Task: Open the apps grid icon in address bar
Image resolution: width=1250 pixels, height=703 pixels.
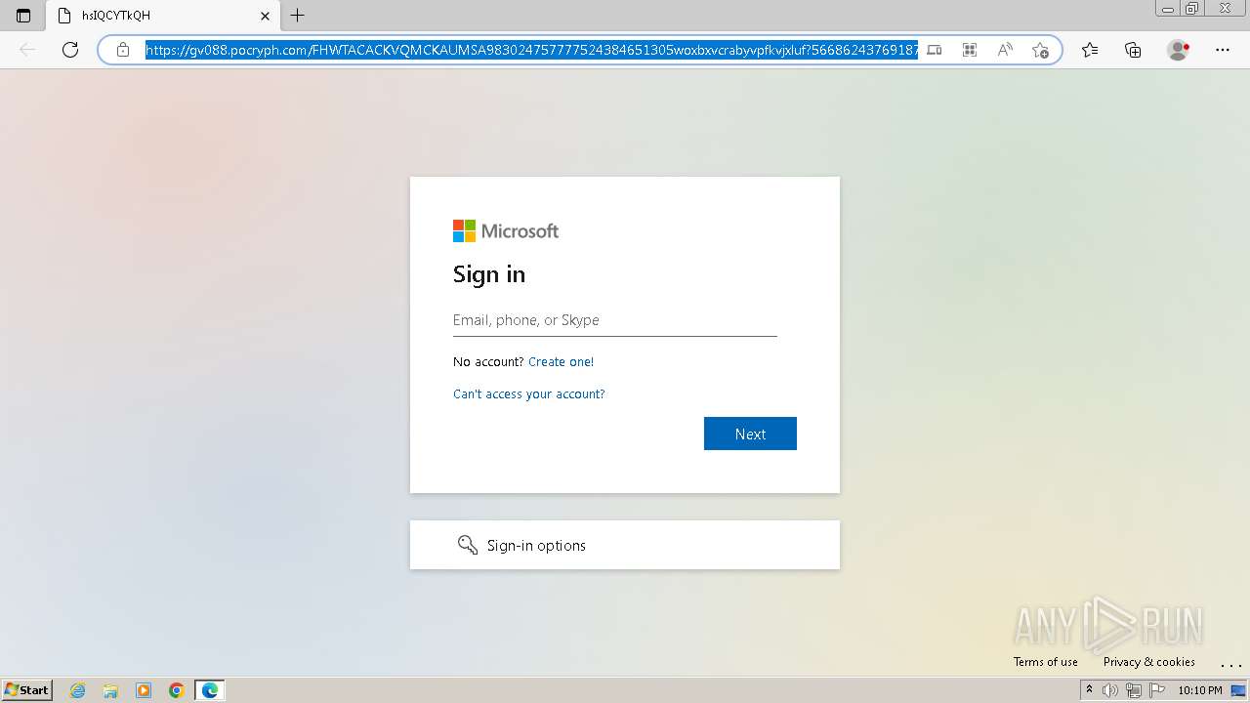Action: coord(970,50)
